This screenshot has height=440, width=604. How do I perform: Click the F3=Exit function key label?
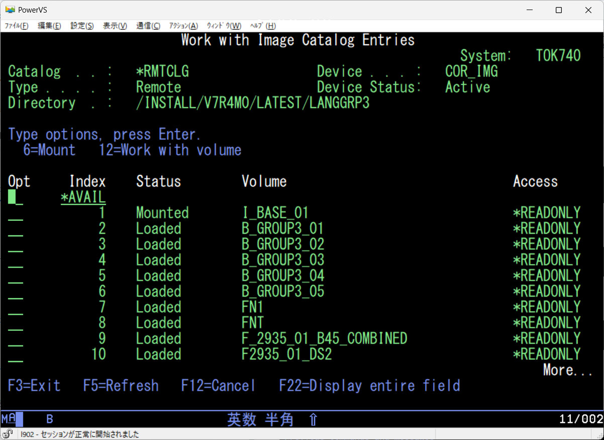pyautogui.click(x=34, y=386)
